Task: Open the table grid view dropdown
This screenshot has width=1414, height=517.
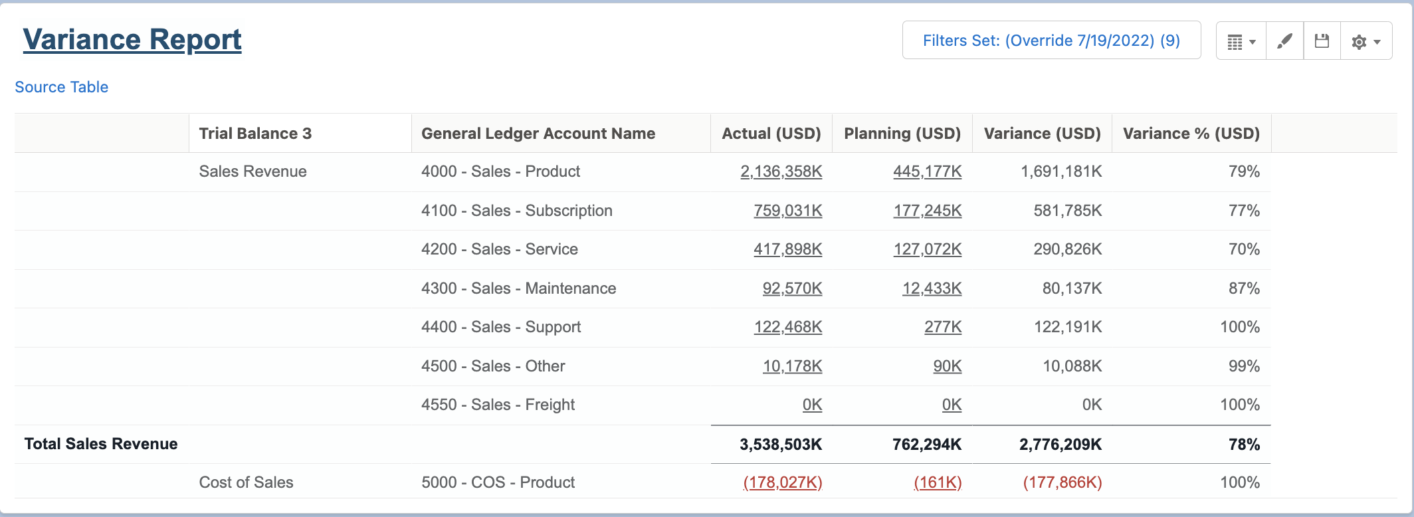Action: pos(1241,41)
